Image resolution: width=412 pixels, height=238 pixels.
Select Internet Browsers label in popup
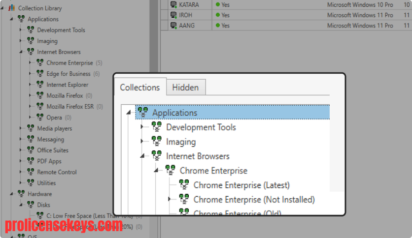pos(198,156)
